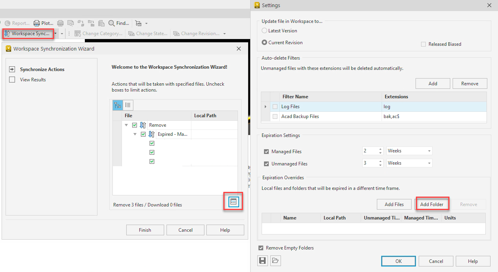The image size is (498, 272).
Task: Switch wizard to list view
Action: 127,105
